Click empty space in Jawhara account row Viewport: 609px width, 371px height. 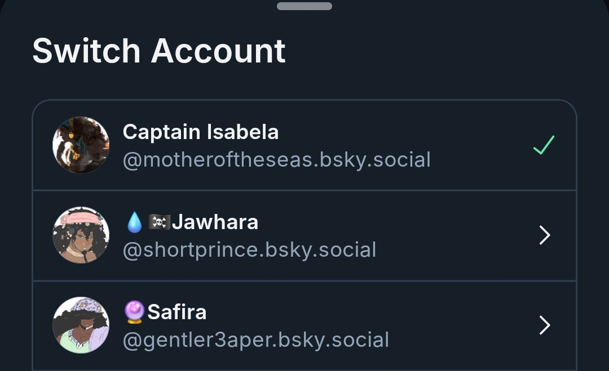[451, 235]
